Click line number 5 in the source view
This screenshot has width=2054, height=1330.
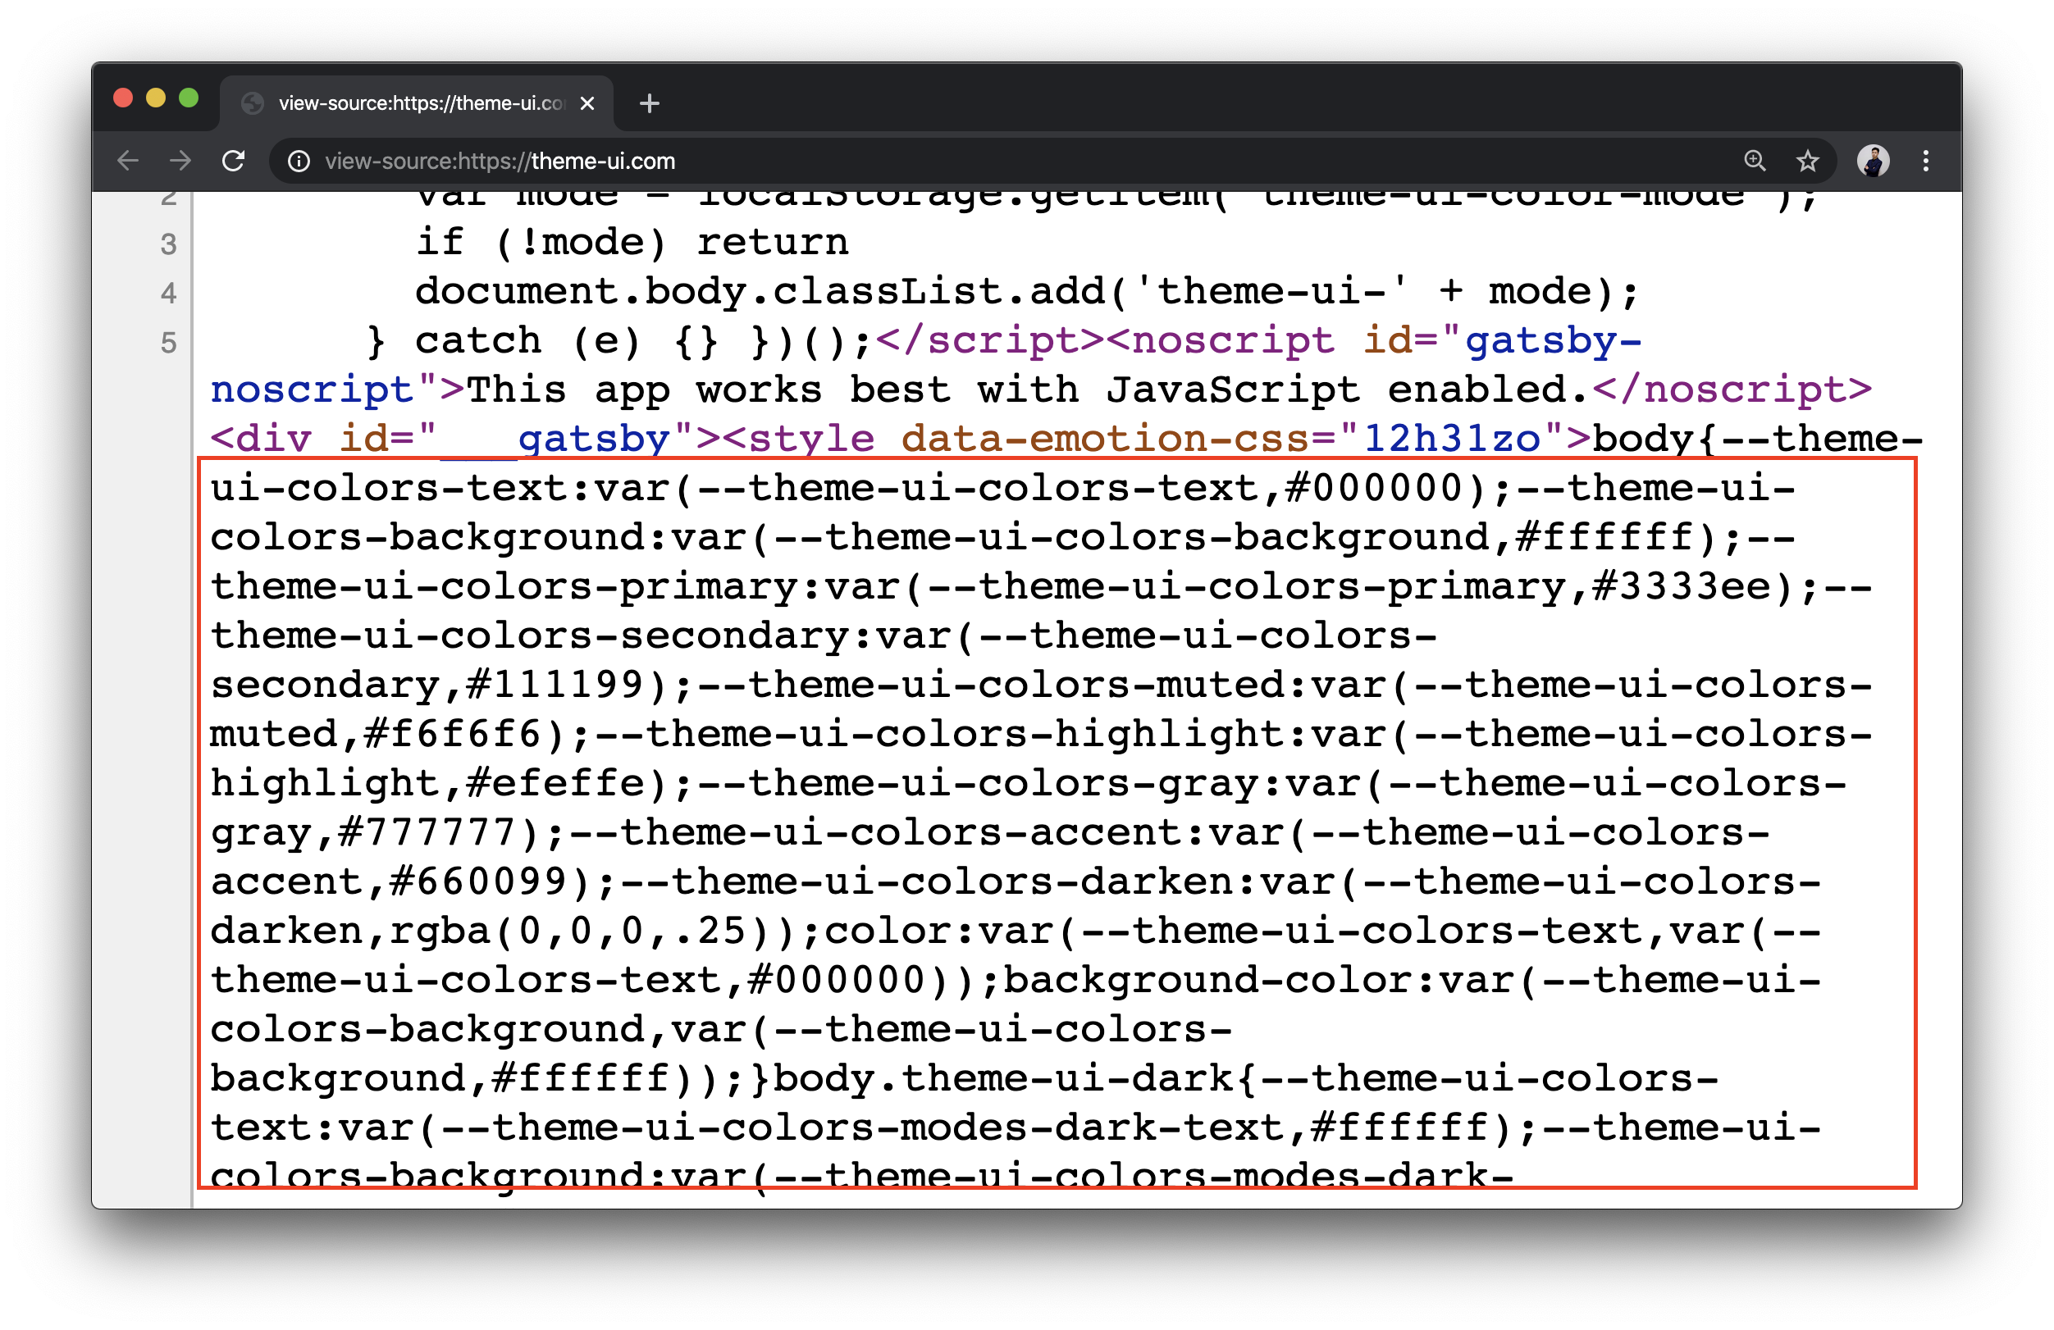point(169,343)
